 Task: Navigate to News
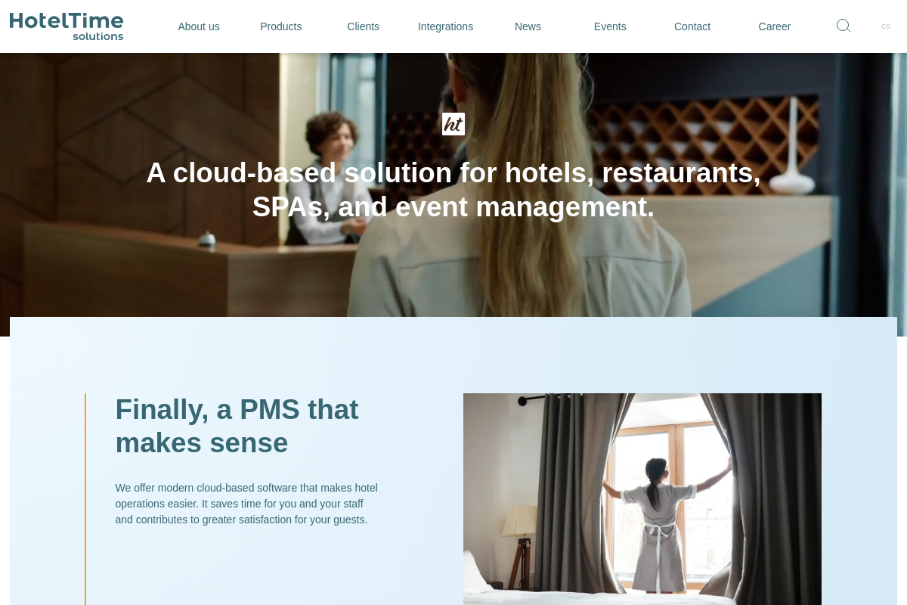point(528,26)
